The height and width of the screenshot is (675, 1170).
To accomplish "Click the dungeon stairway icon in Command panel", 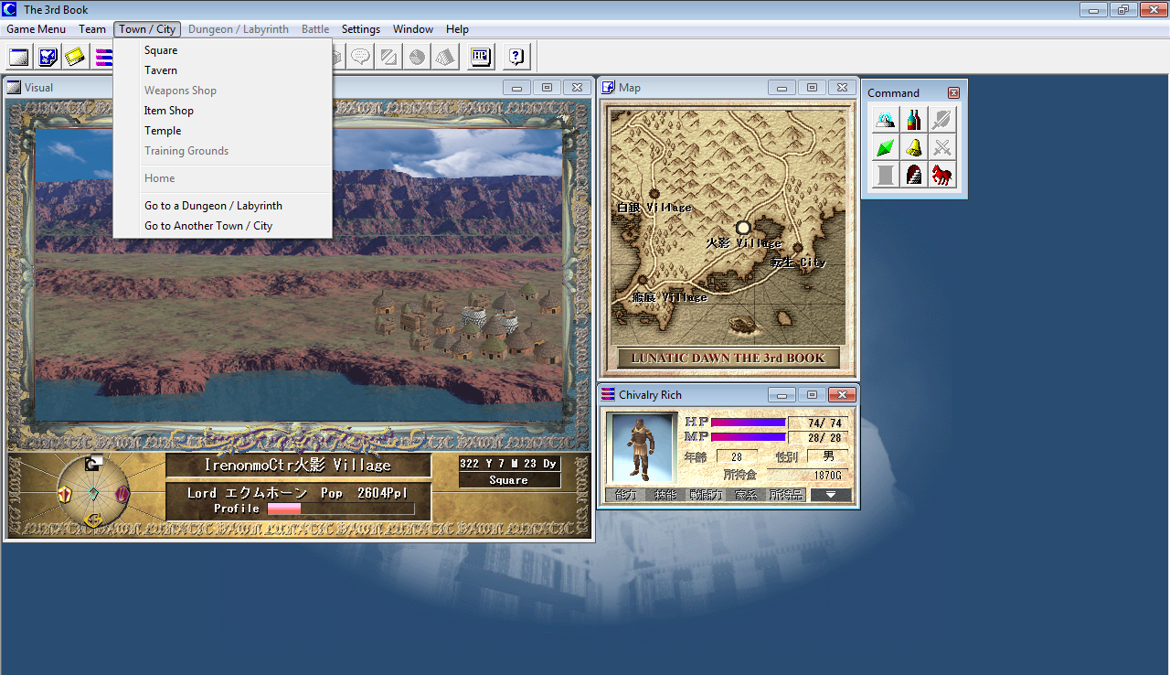I will (913, 175).
